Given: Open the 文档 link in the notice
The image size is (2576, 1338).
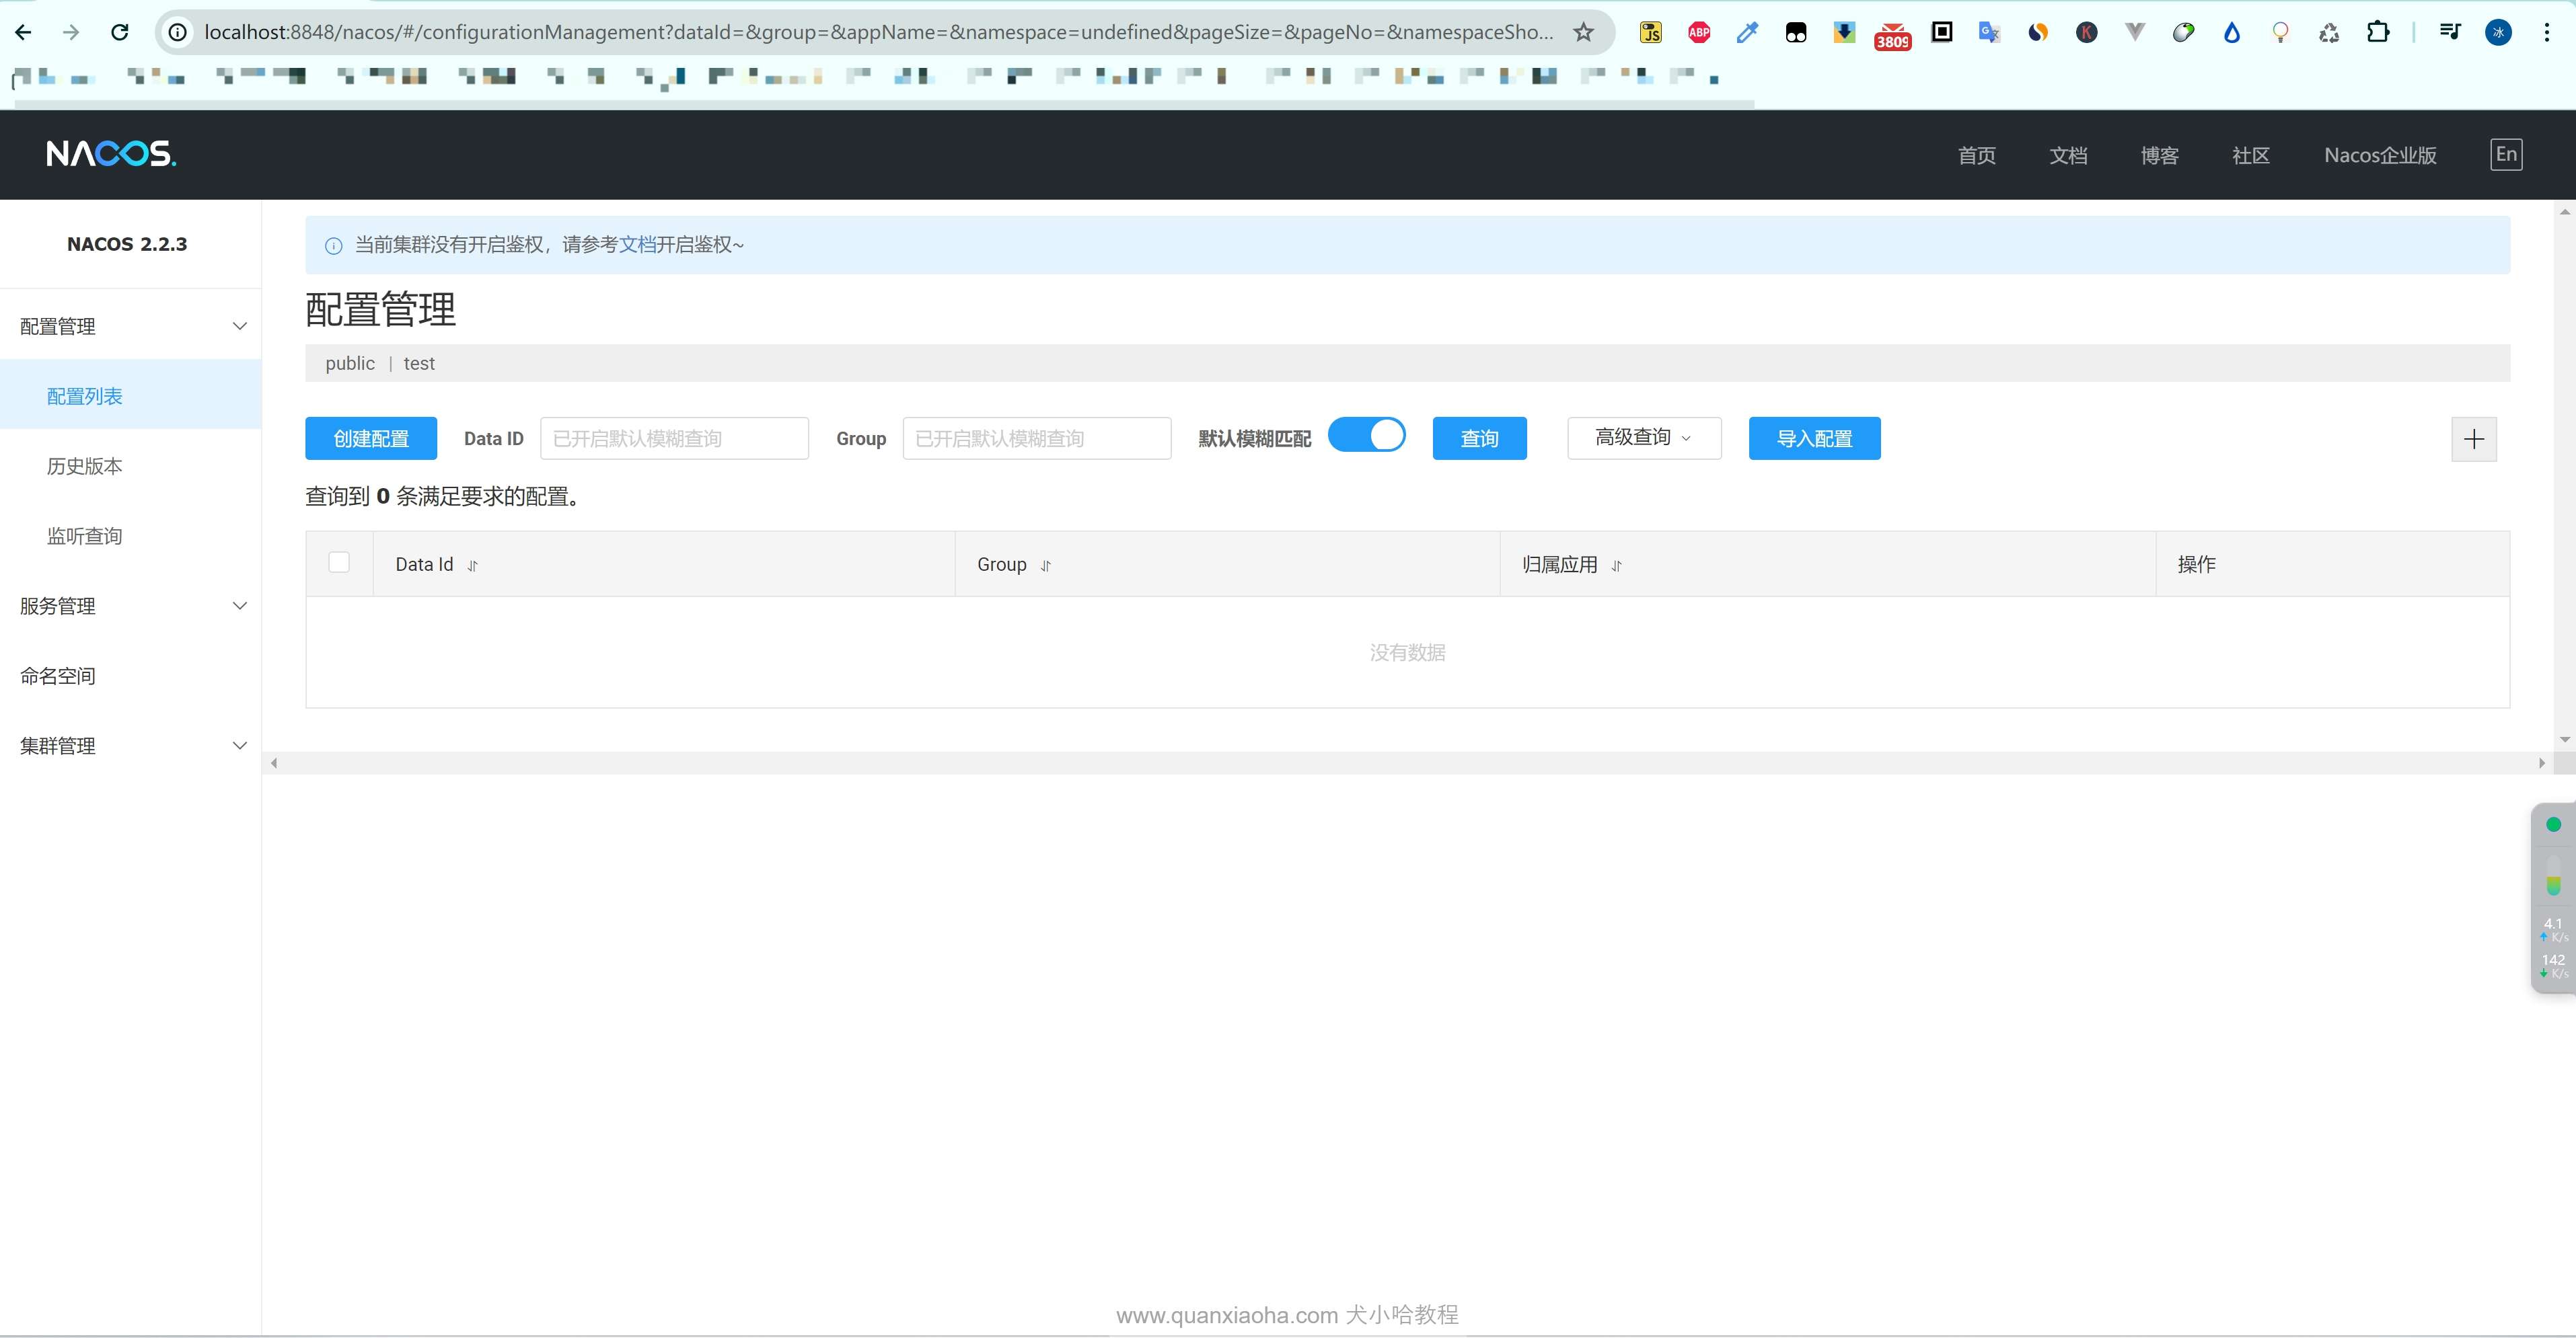Looking at the screenshot, I should pyautogui.click(x=637, y=245).
